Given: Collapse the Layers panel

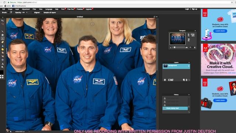Looking at the screenshot, I should point(189,62).
